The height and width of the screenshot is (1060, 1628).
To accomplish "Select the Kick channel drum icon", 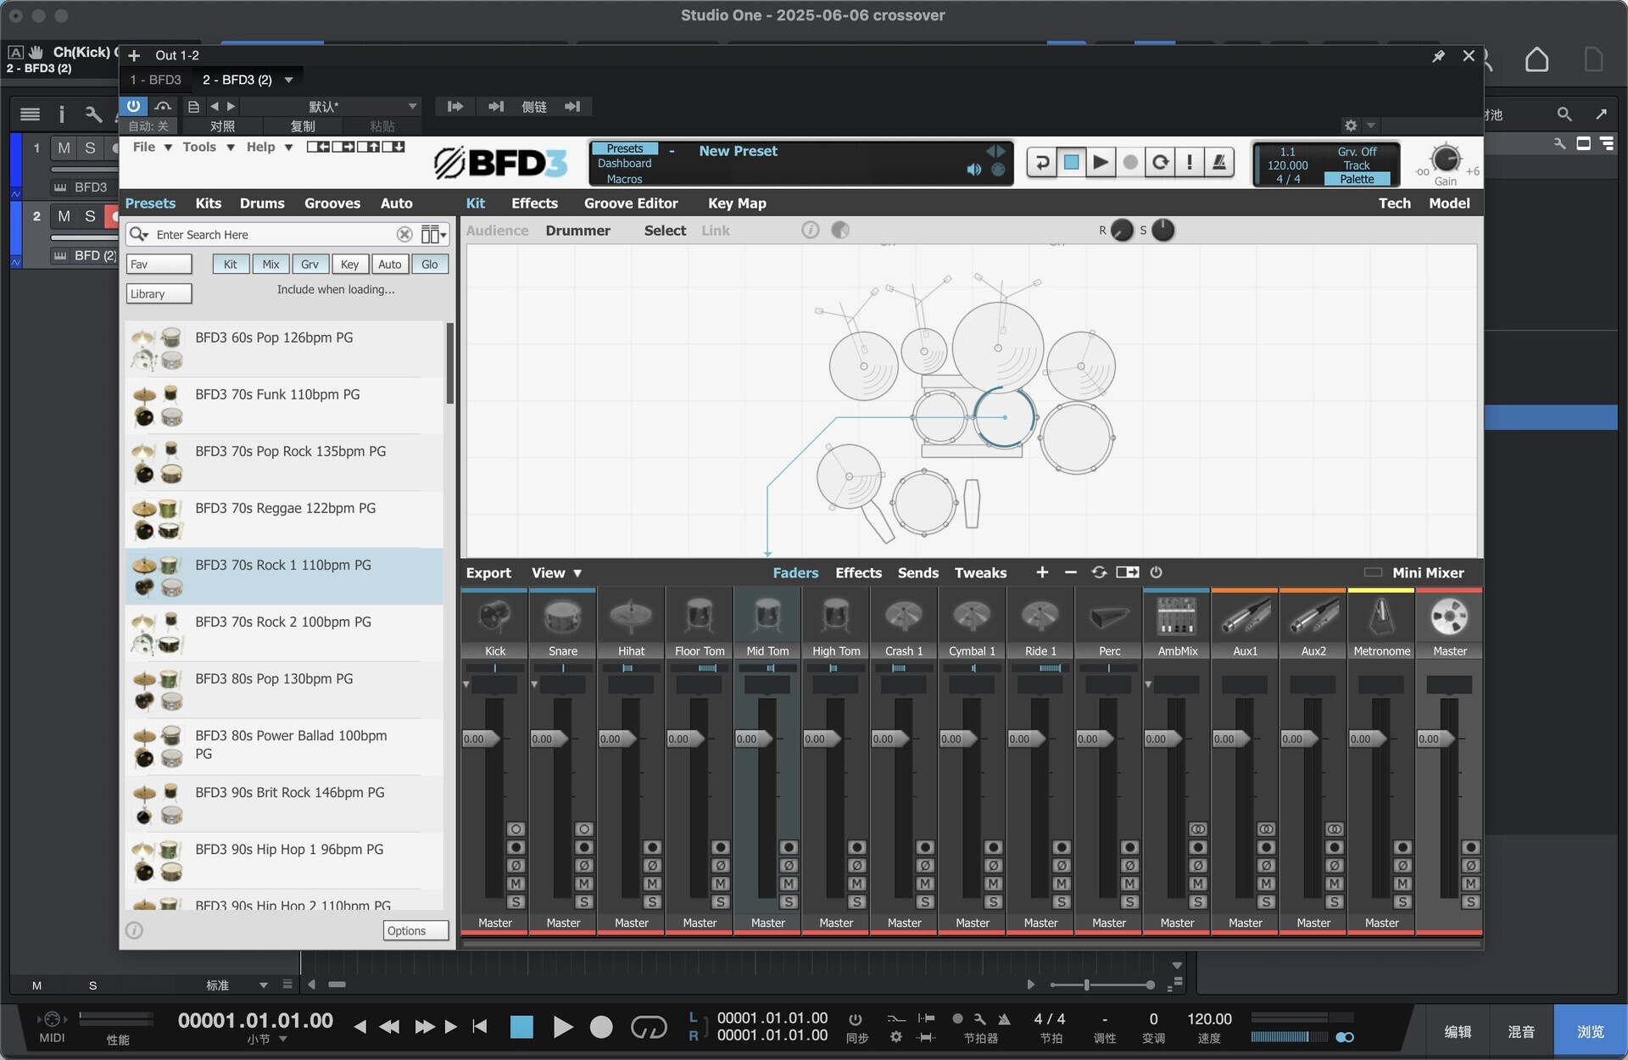I will (x=495, y=616).
